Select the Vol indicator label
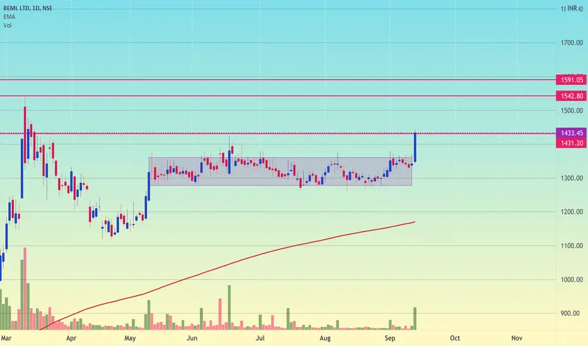This screenshot has width=588, height=346. [x=8, y=25]
